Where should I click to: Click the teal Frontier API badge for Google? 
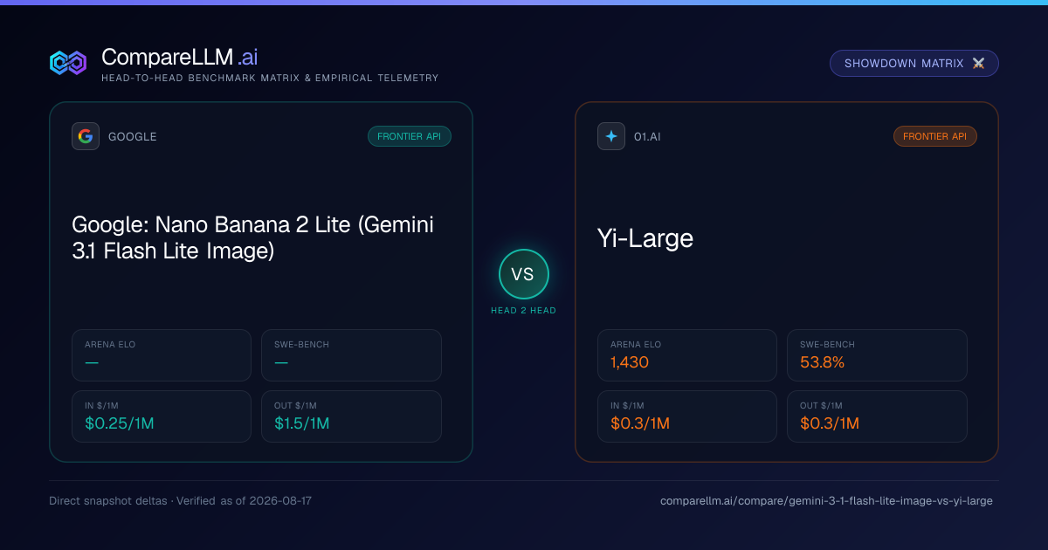[410, 136]
